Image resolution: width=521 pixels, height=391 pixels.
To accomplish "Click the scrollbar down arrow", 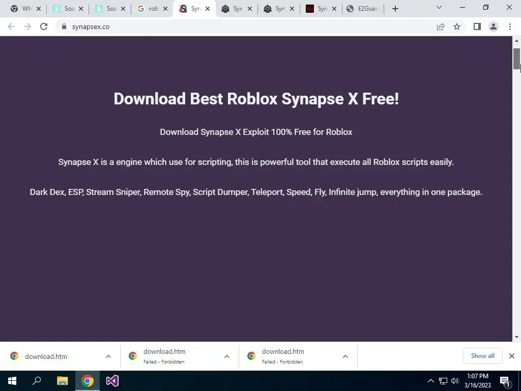I will 516,337.
